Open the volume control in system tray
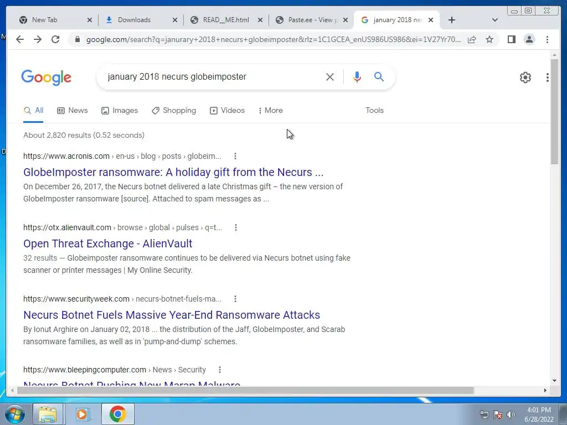 [511, 414]
